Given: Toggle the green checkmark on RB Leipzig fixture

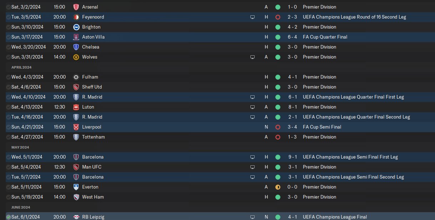Looking at the screenshot, I should click(8, 217).
